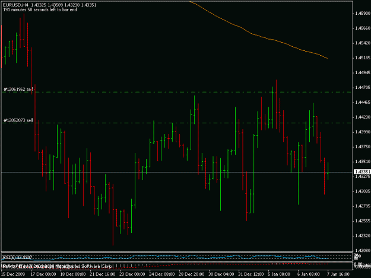Click the 21 Dec 16:00 time label
Viewport: 371px width, 278px height.
(x=103, y=274)
